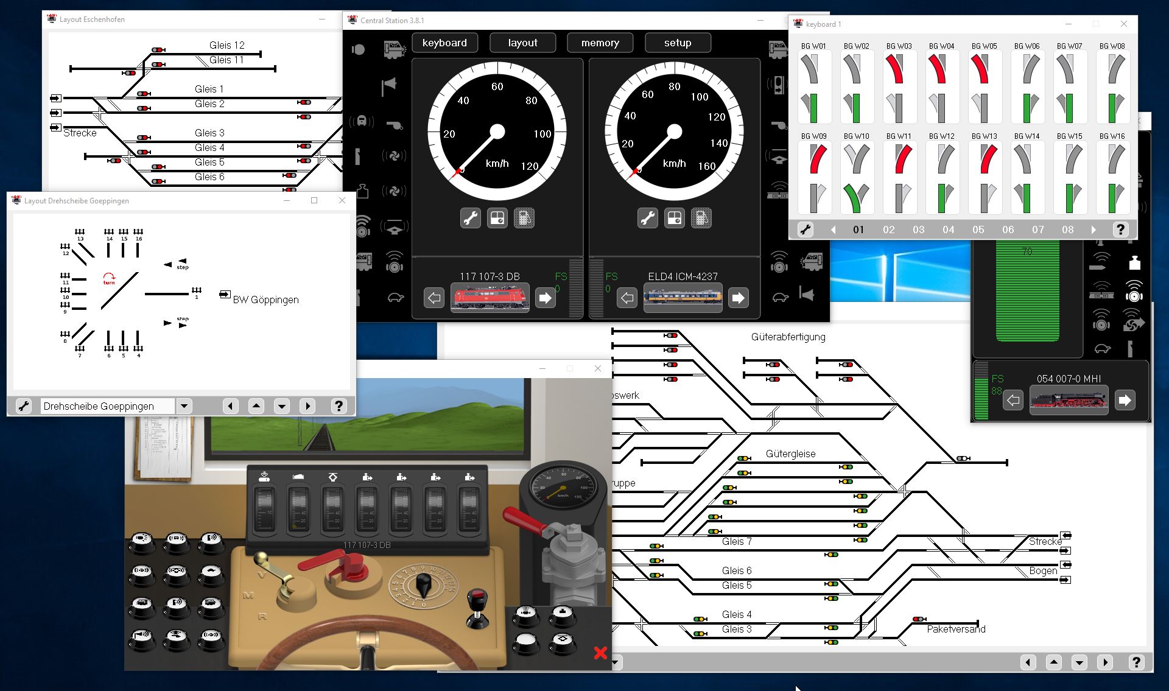The width and height of the screenshot is (1169, 691).
Task: Open the layout selector dropdown arrow for Drehscheibe Goeppingen
Action: tap(184, 406)
